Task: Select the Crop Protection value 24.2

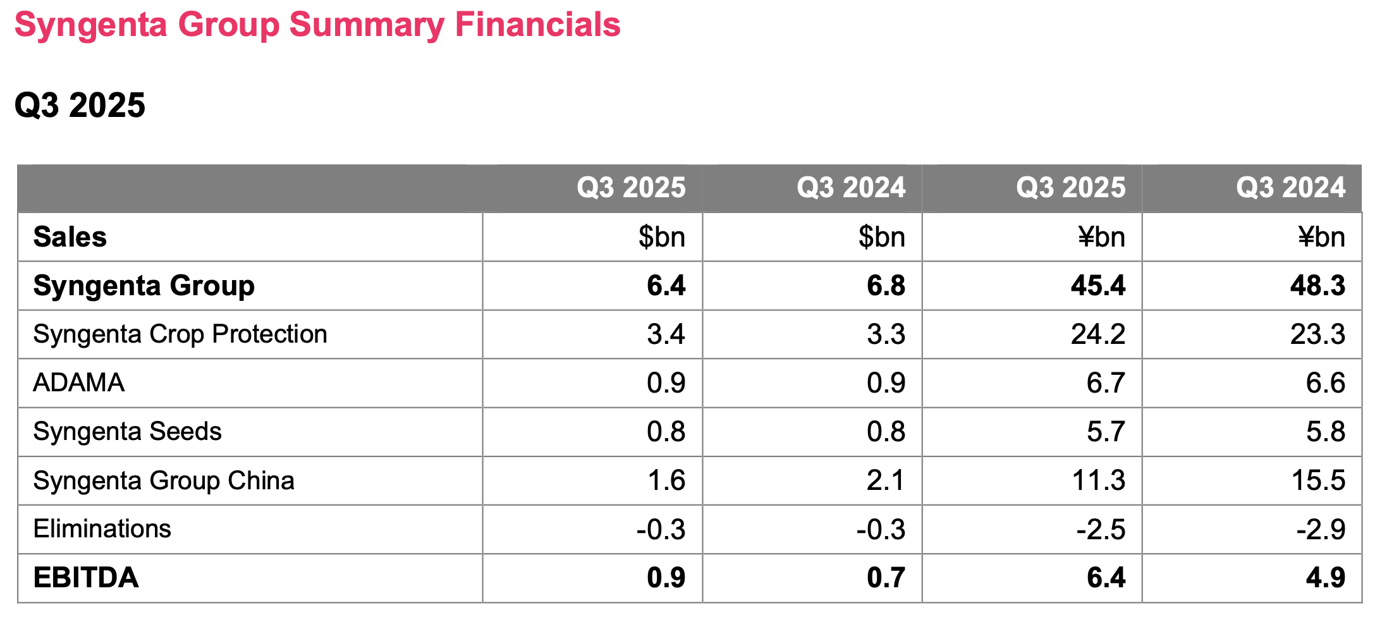Action: [x=1098, y=334]
